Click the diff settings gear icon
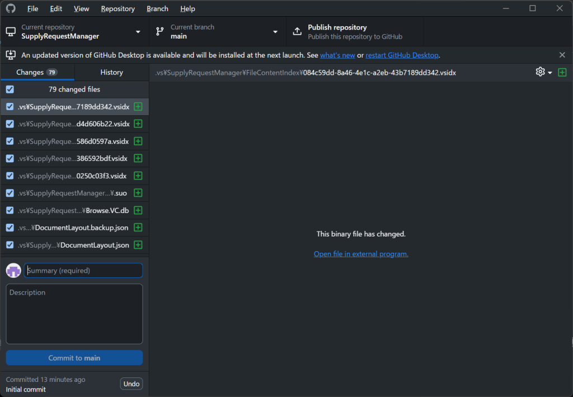 pyautogui.click(x=540, y=72)
